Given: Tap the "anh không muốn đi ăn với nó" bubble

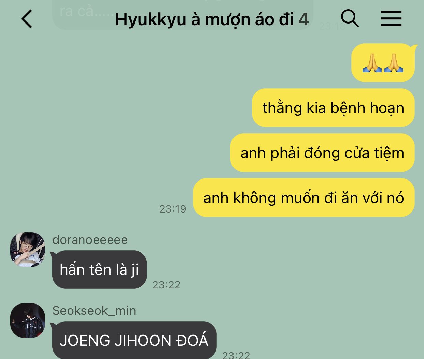Looking at the screenshot, I should coord(304,198).
